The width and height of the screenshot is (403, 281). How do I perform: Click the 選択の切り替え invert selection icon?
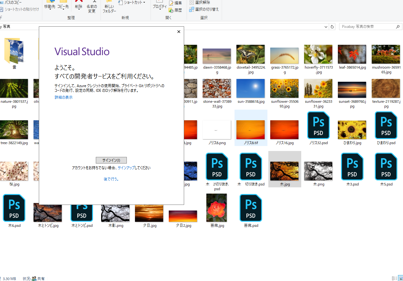click(192, 9)
